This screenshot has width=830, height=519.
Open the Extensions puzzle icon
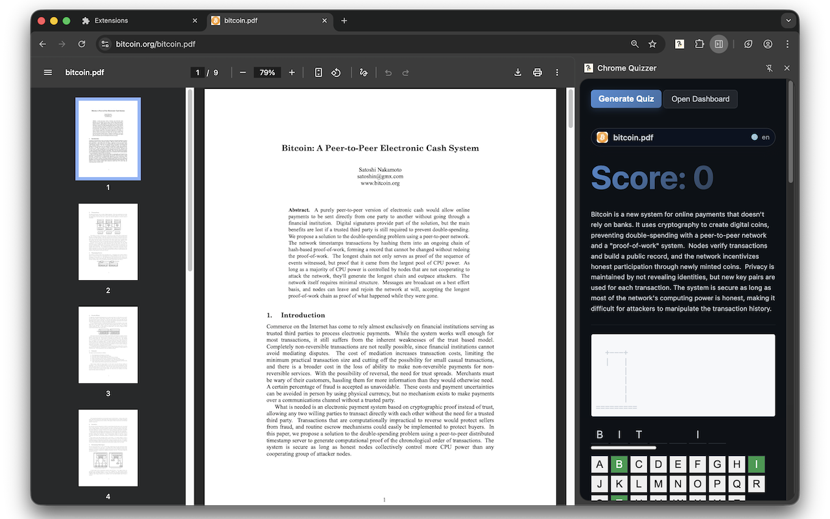(x=699, y=44)
